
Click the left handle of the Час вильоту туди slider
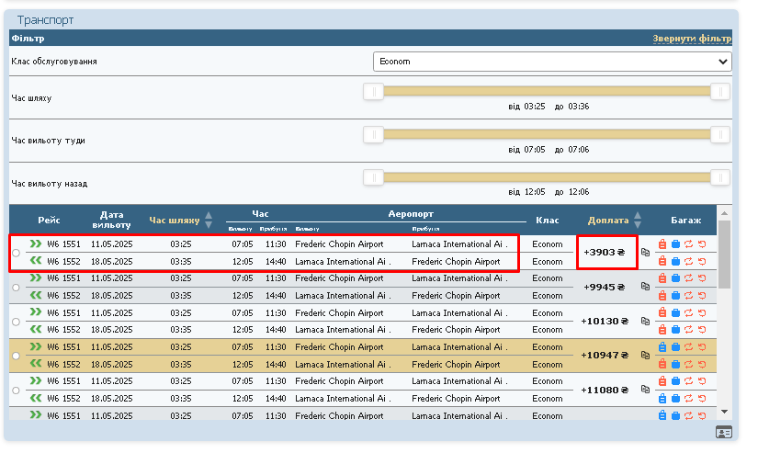373,134
